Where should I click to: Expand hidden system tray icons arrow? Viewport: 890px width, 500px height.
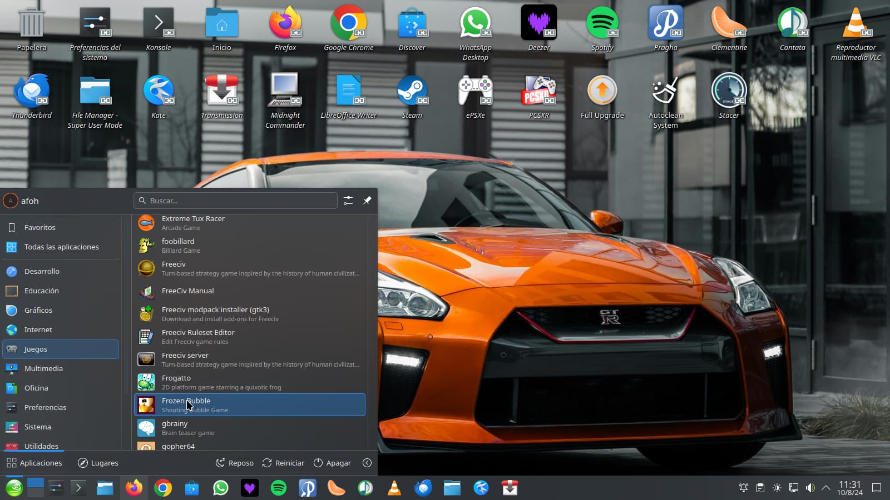pyautogui.click(x=826, y=488)
